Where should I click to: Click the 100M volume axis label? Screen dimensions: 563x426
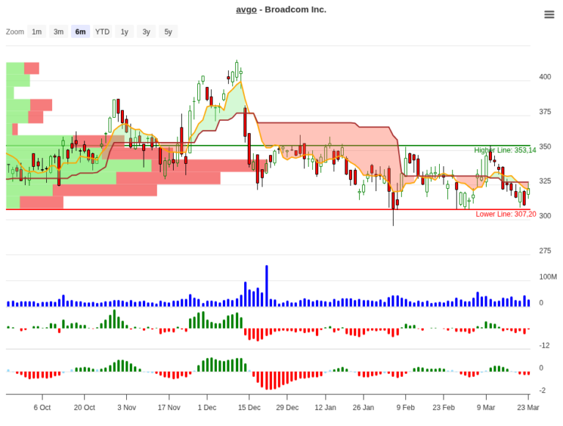coord(548,277)
